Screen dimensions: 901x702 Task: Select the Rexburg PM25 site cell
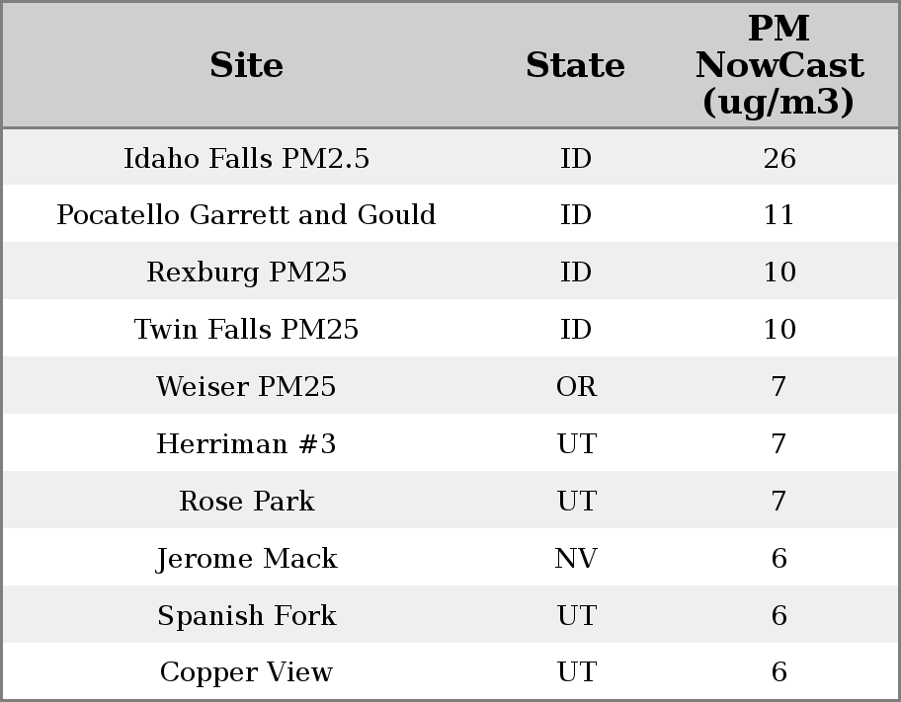click(246, 273)
